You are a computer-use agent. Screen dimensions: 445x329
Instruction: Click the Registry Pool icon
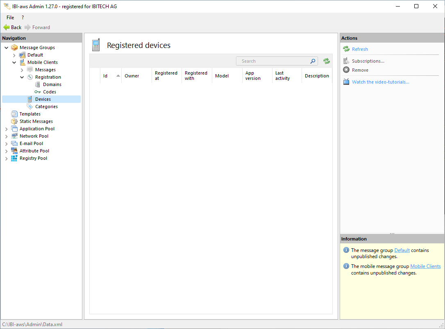pos(14,158)
